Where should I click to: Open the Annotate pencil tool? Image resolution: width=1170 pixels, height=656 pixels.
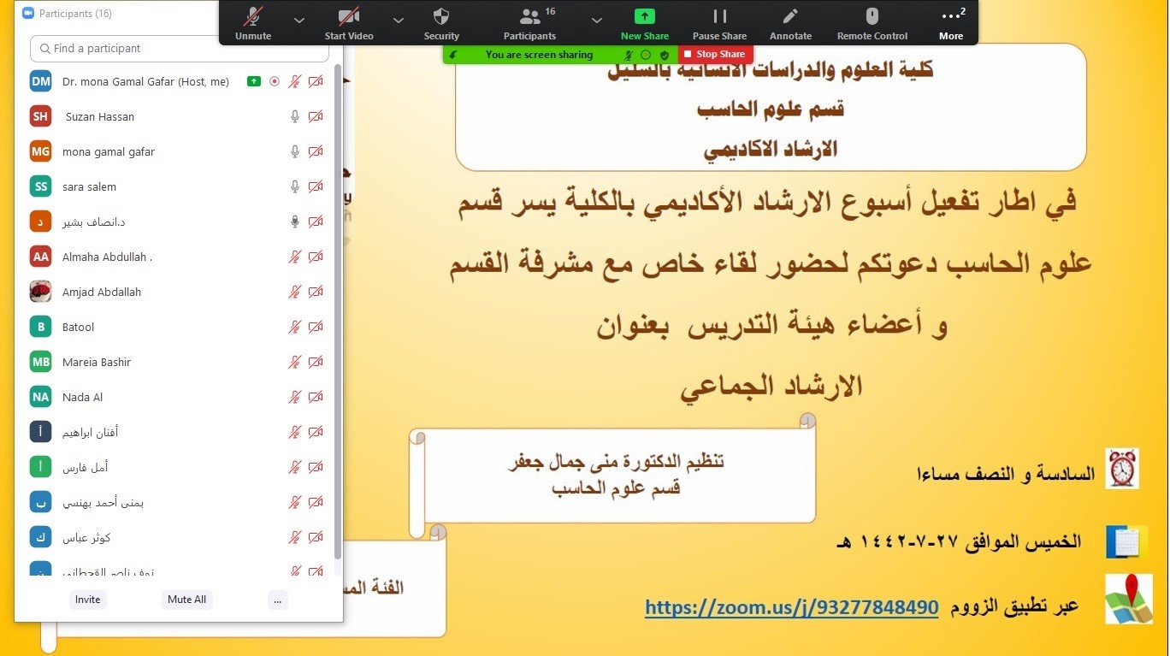(790, 17)
